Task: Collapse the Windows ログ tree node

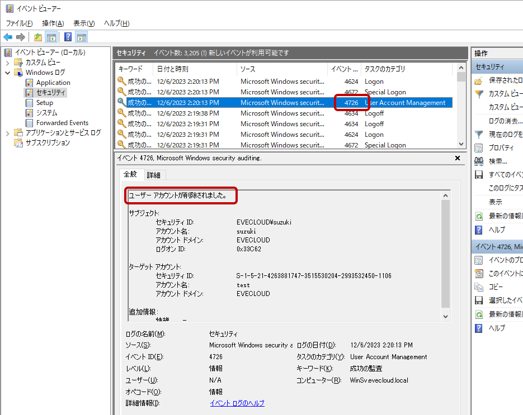Action: click(x=8, y=73)
